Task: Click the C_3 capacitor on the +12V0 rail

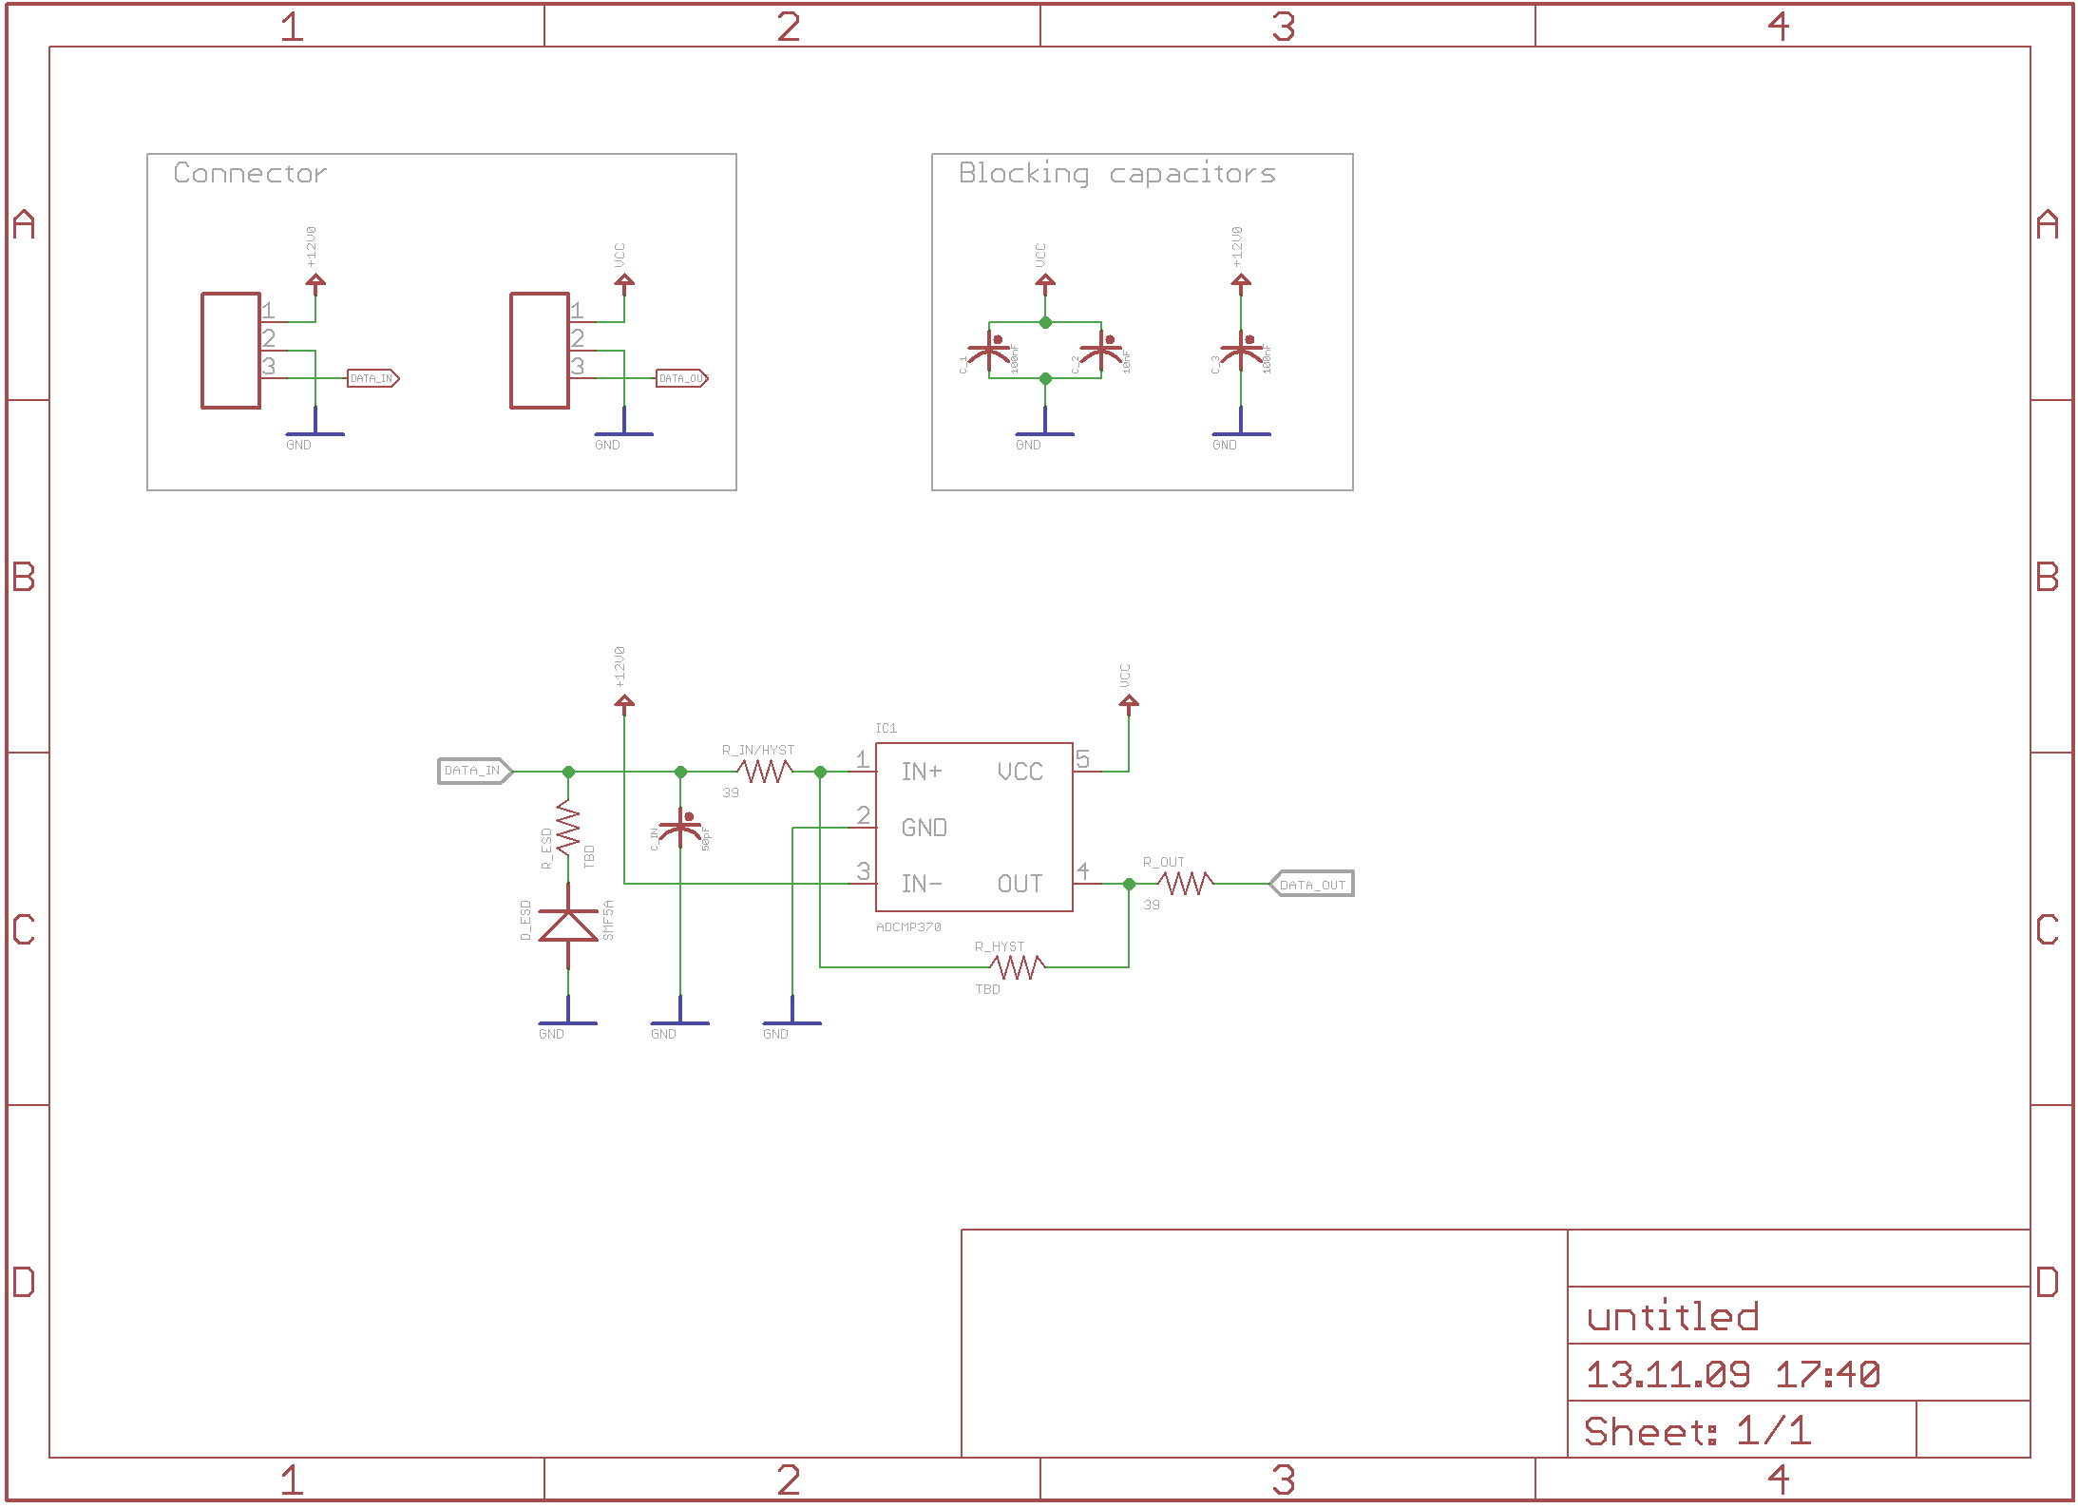Action: pyautogui.click(x=1241, y=351)
